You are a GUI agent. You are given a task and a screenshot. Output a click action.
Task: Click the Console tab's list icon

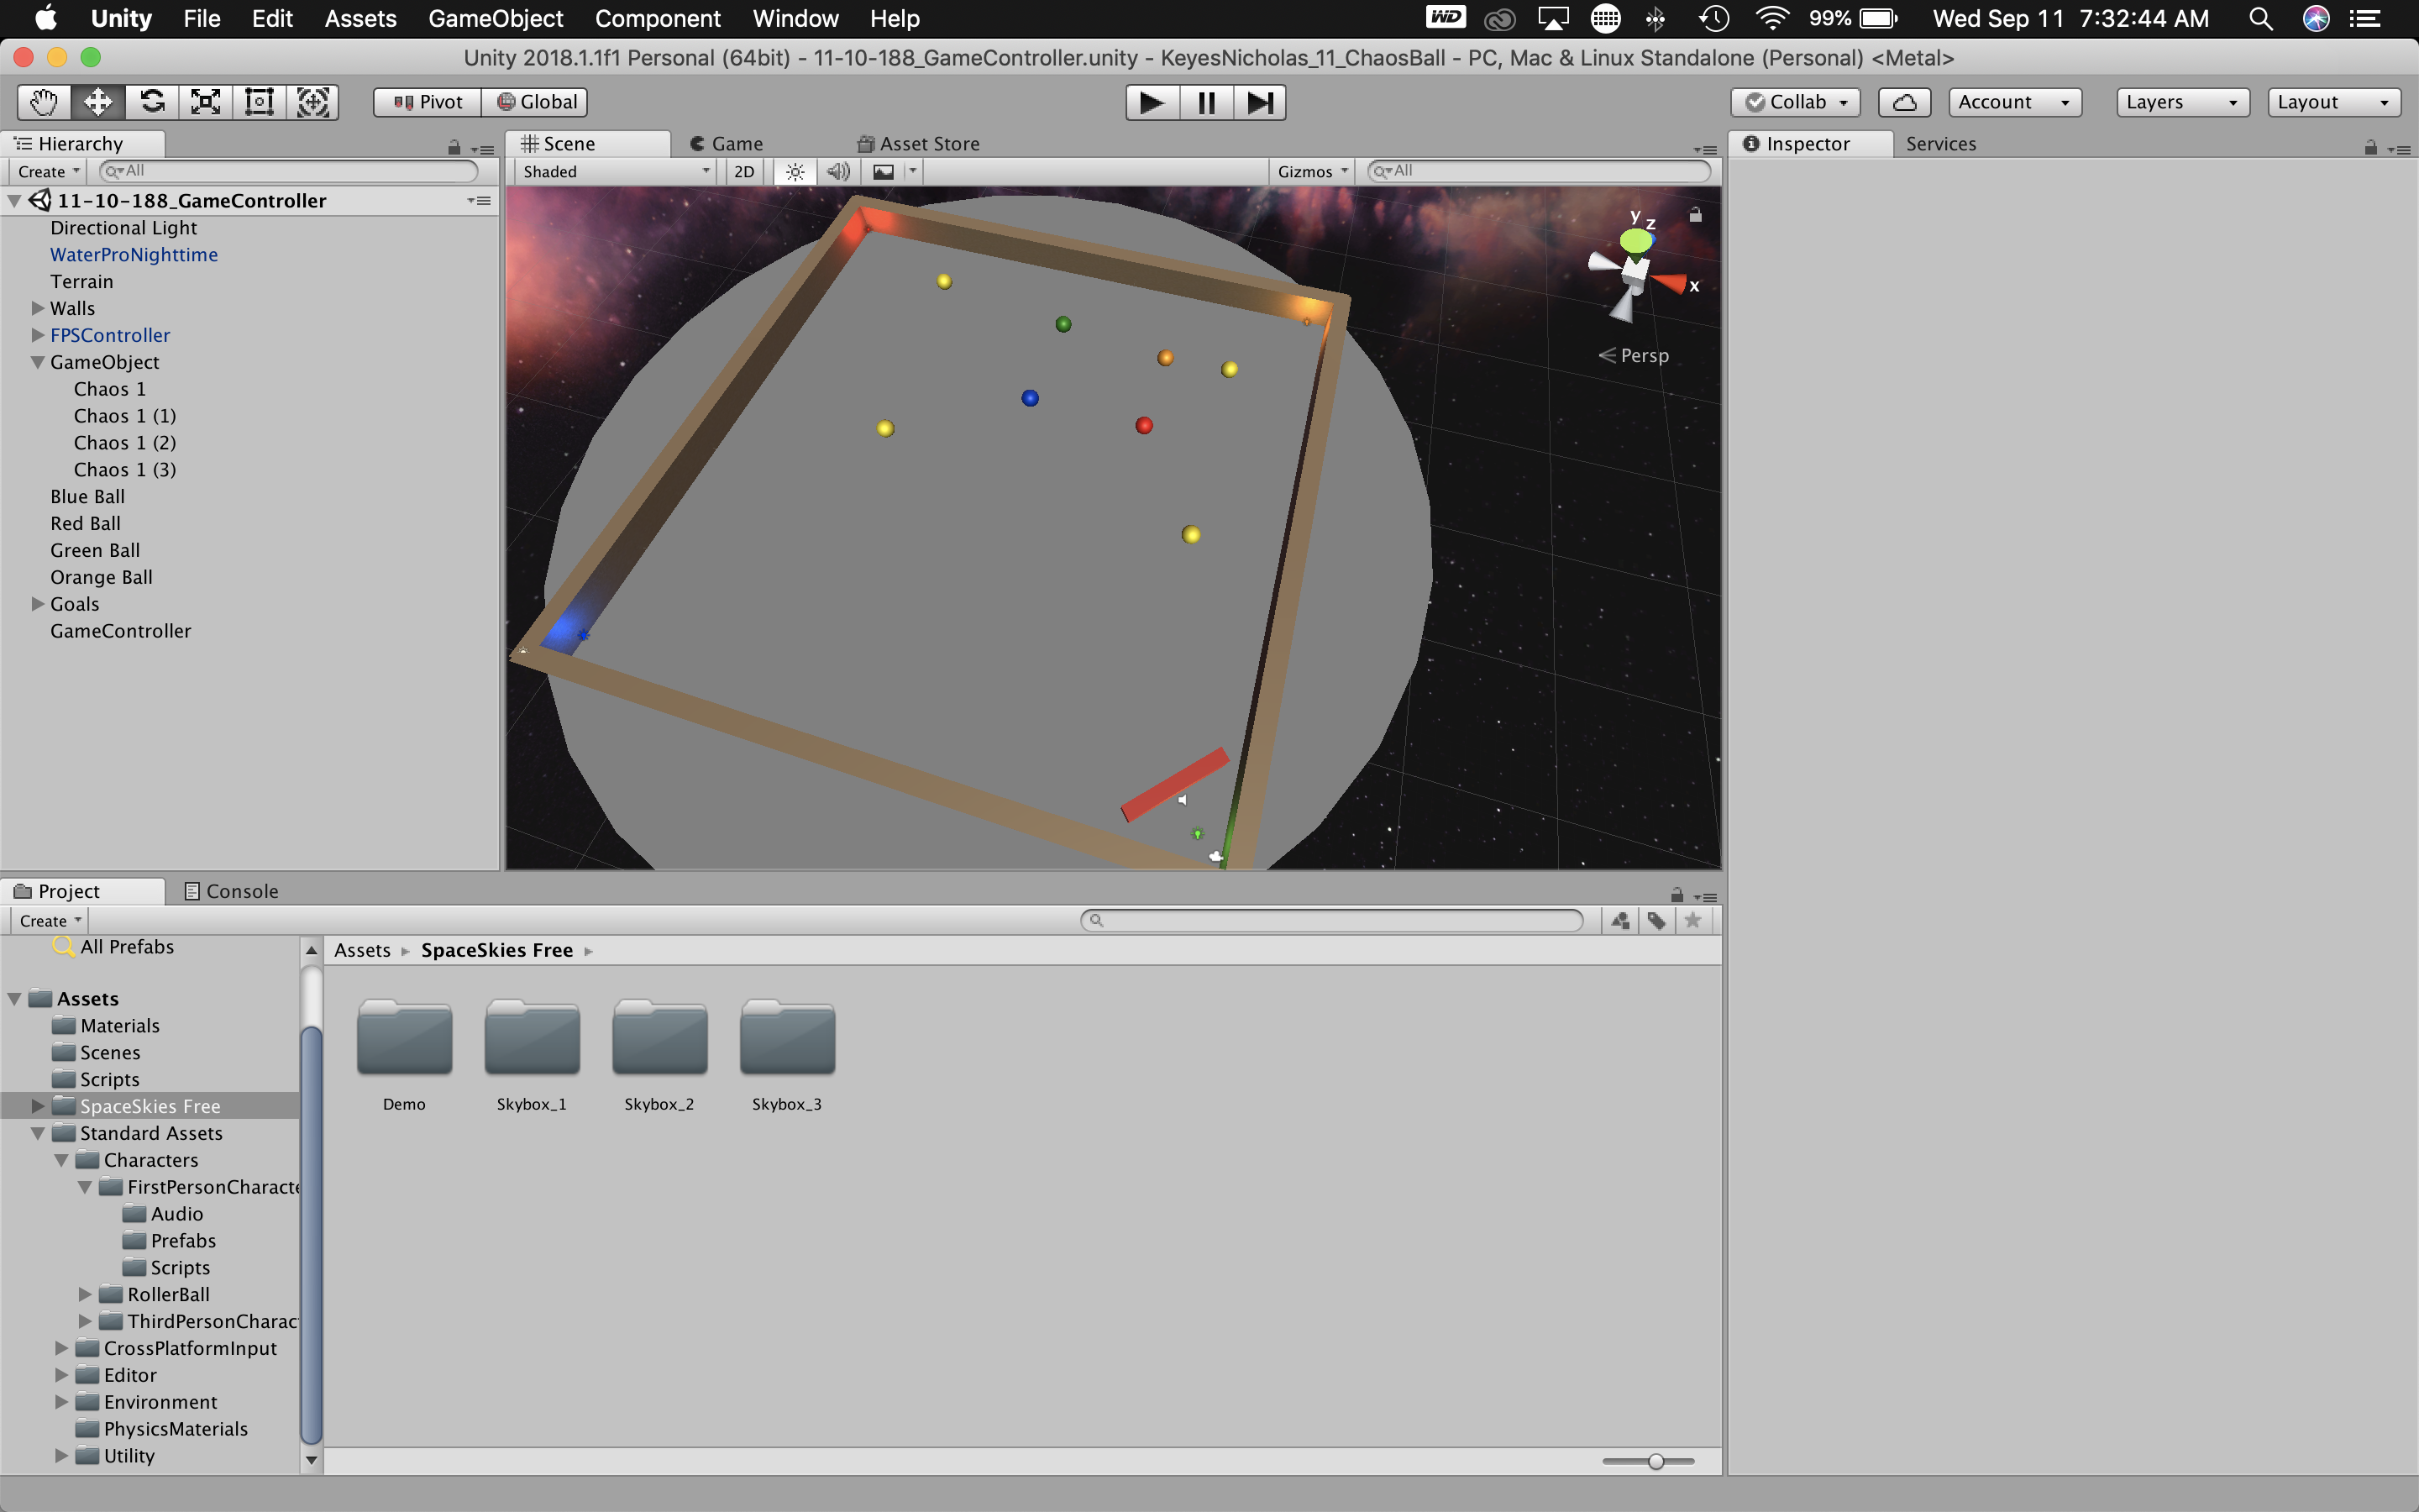pyautogui.click(x=191, y=890)
